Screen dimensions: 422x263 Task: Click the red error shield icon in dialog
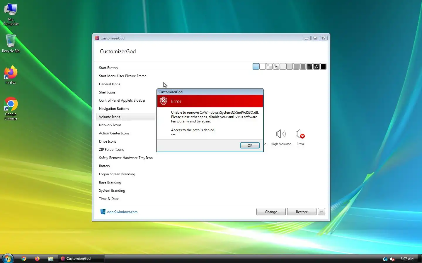(164, 101)
